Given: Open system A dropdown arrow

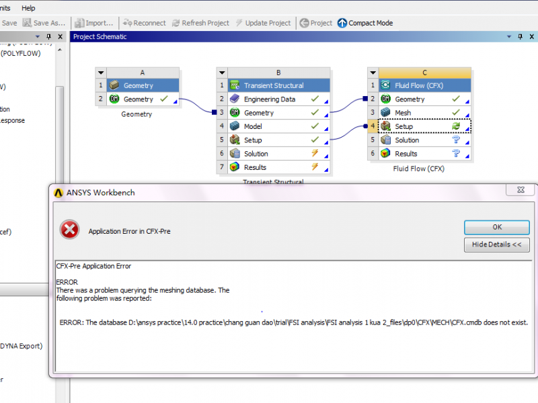Looking at the screenshot, I should point(101,73).
